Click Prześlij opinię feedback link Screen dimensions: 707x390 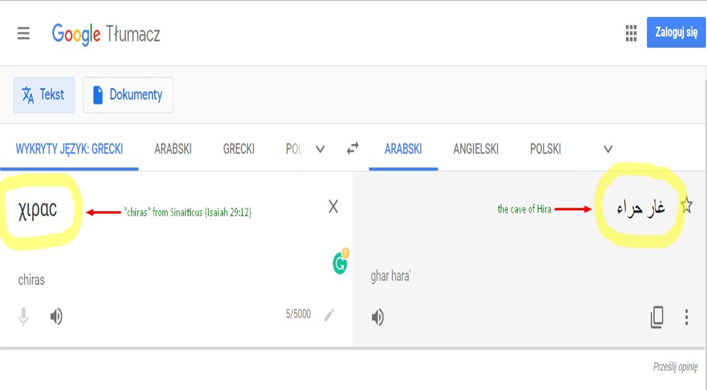tap(675, 367)
